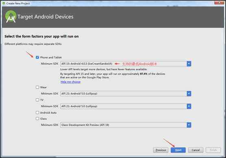Open the Help me choose link
226x158 pixels.
coord(70,82)
